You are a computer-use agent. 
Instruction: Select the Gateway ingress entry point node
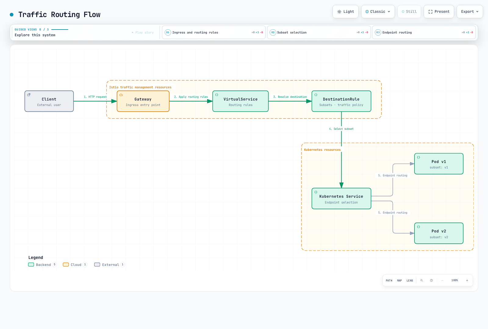[x=143, y=101]
